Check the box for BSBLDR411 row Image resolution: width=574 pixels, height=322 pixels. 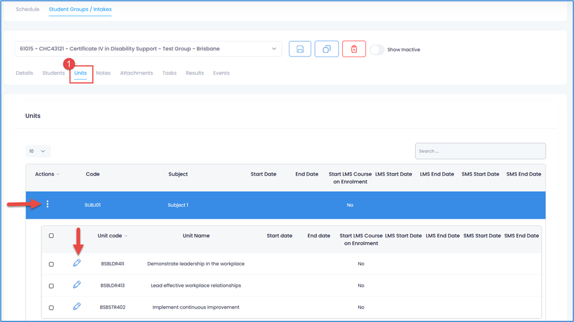(51, 264)
